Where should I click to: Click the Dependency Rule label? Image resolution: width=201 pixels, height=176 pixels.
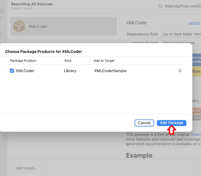(142, 34)
